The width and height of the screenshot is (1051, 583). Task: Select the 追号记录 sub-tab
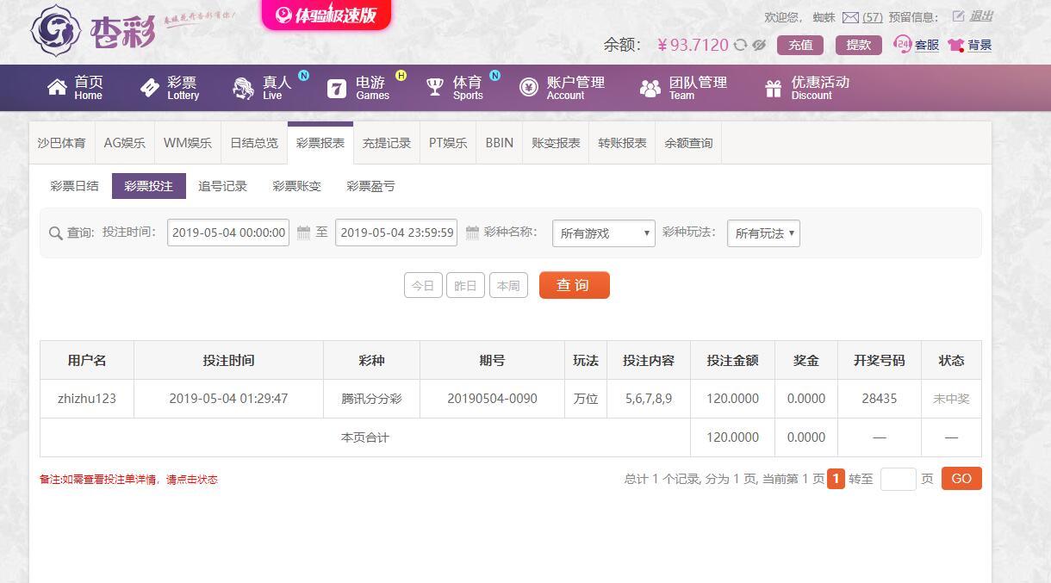pos(222,186)
